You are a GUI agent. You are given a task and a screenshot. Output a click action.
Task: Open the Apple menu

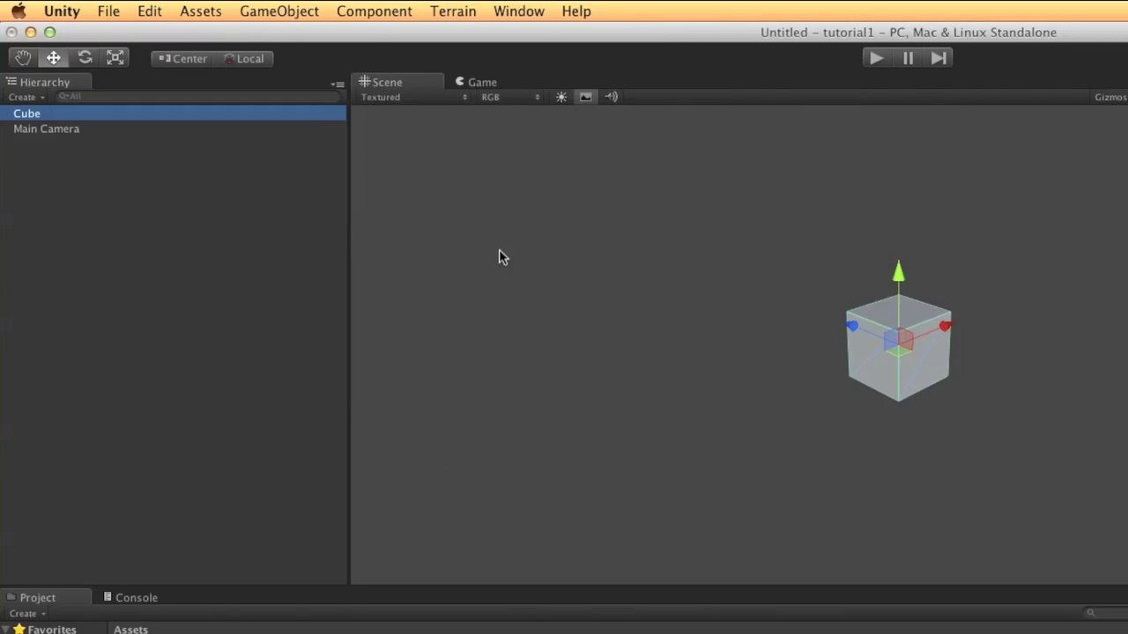[x=19, y=11]
